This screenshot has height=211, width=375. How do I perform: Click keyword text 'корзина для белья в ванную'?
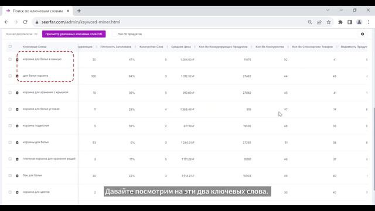[42, 59]
